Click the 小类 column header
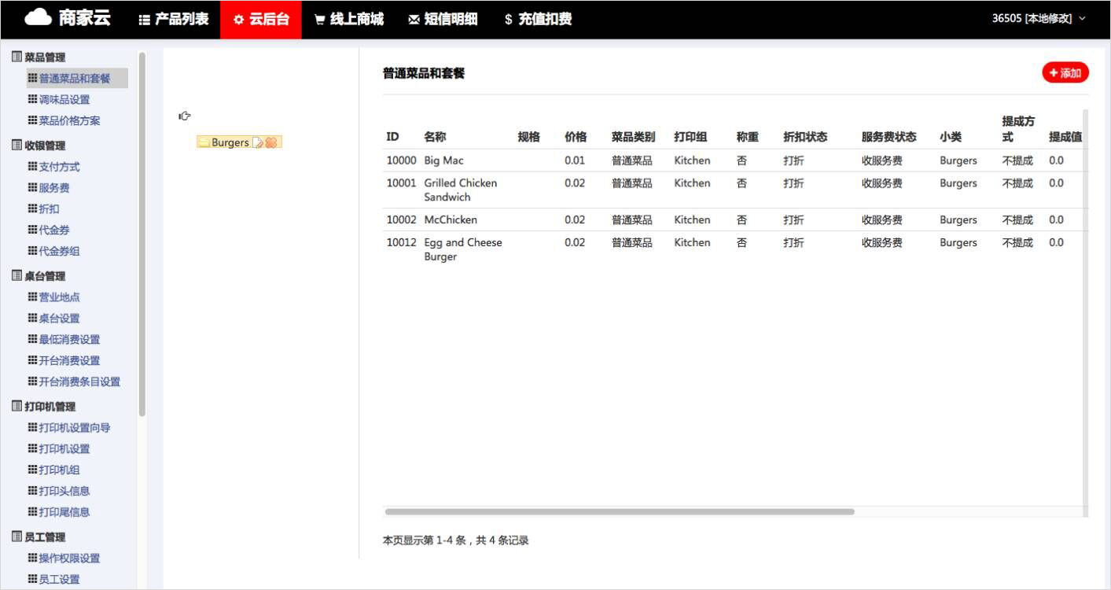Image resolution: width=1111 pixels, height=590 pixels. tap(951, 137)
